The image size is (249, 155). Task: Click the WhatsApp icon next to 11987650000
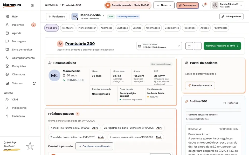pos(64,80)
